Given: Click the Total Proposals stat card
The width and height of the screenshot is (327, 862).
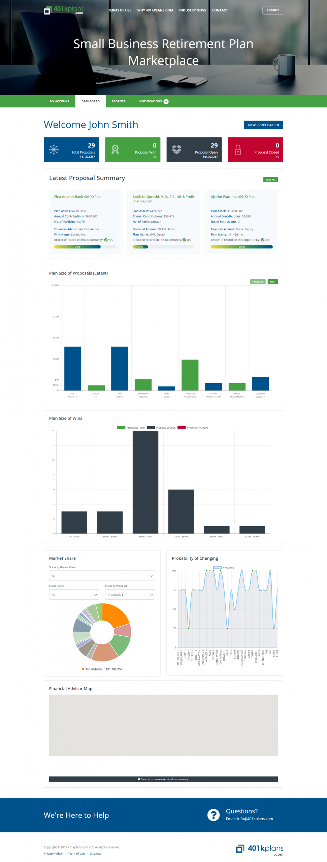Looking at the screenshot, I should click(x=71, y=150).
